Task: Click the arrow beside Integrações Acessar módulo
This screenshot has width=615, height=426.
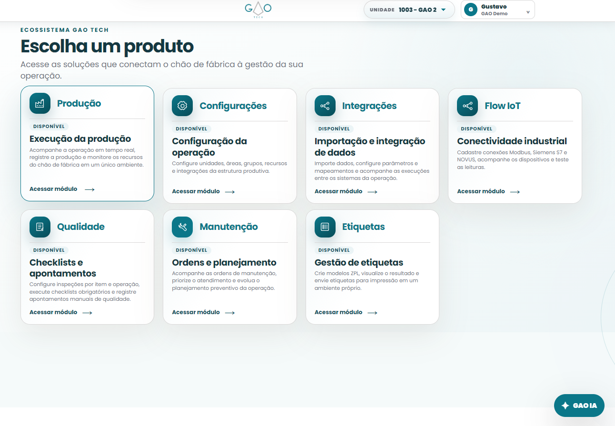Action: [x=373, y=192]
